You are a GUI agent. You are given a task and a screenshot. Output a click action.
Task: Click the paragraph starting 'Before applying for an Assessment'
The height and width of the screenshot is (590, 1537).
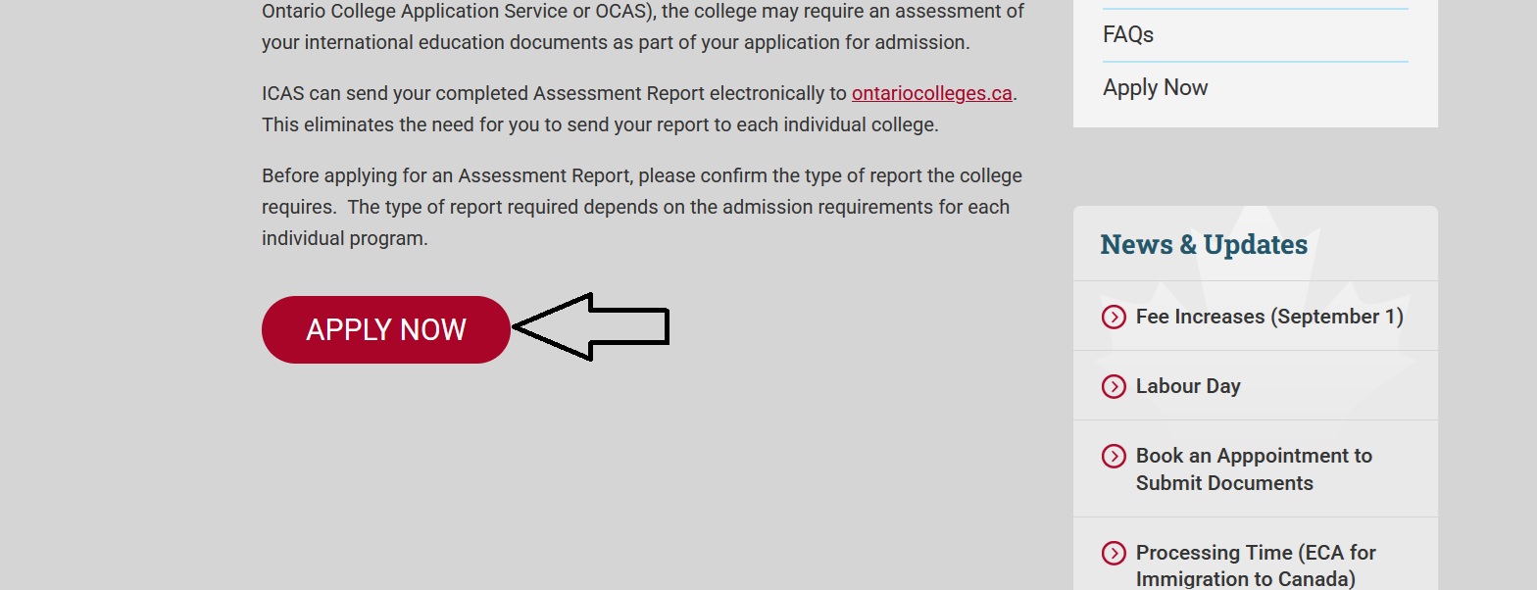pyautogui.click(x=642, y=207)
